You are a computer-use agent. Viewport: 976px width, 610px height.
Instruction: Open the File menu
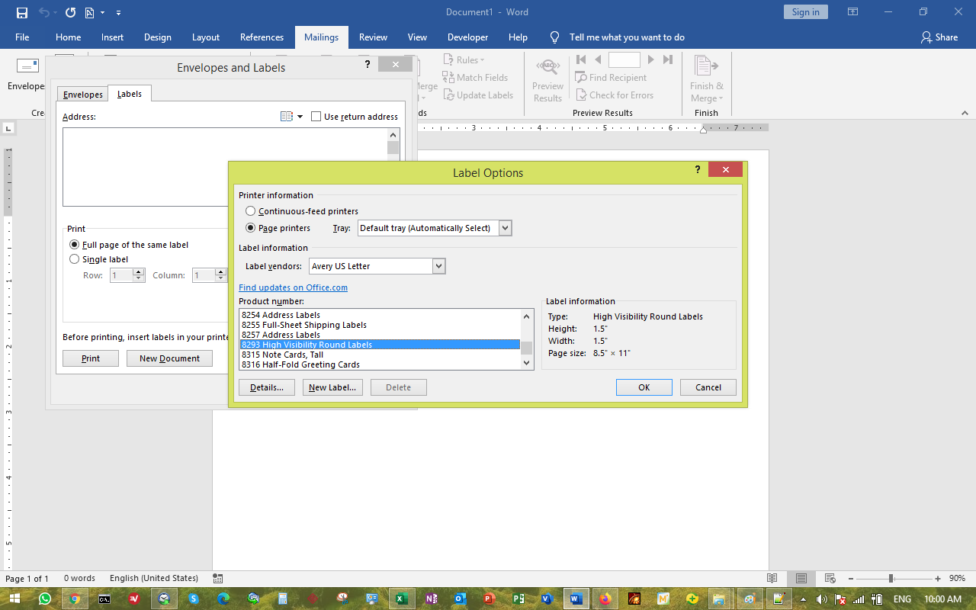(x=22, y=37)
